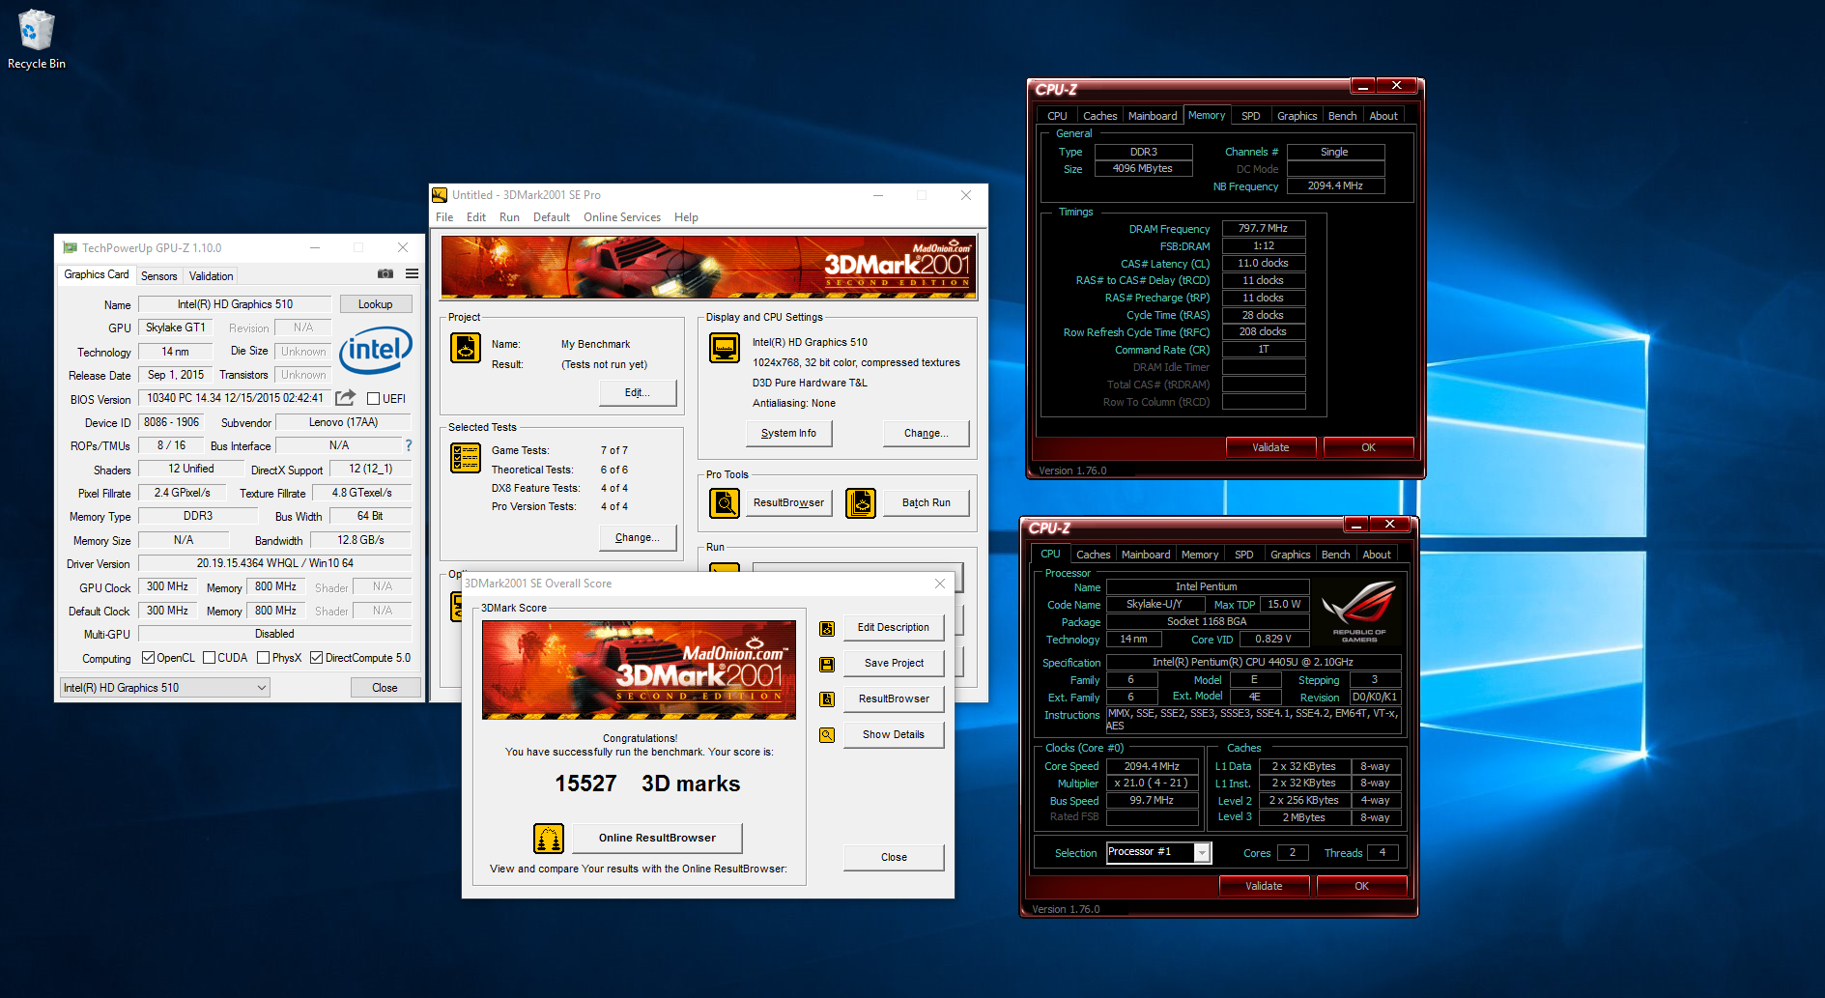Viewport: 1825px width, 998px height.
Task: Click the Project icon in 3DMark2001
Action: tap(466, 348)
